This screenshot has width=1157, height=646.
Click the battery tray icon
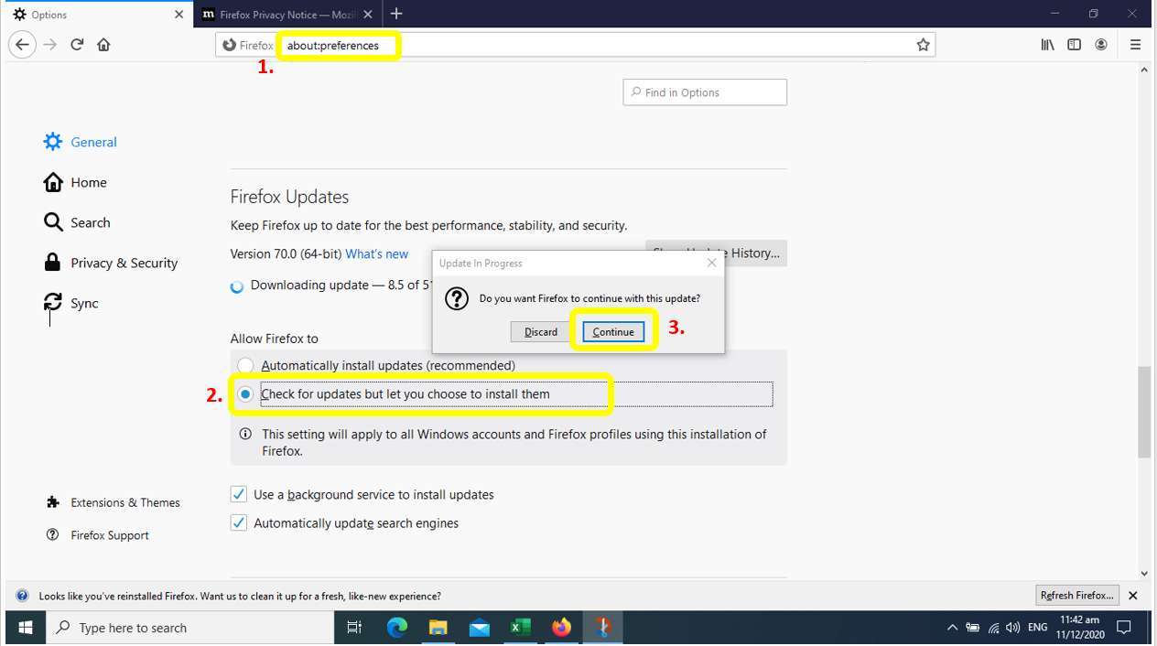[973, 628]
